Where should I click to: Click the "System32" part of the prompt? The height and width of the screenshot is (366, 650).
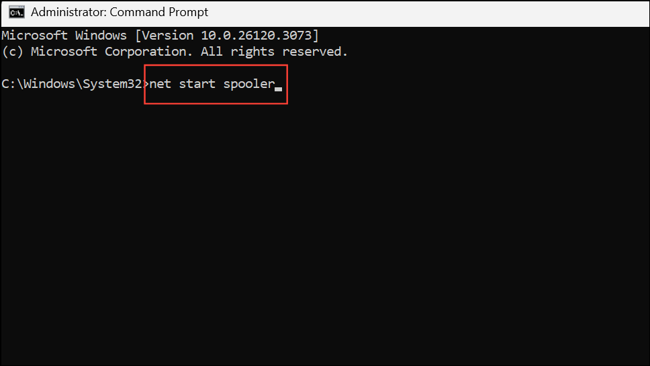click(x=112, y=84)
